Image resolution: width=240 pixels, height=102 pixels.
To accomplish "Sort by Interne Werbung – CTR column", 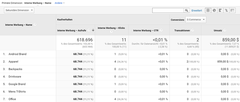I will pos(146,30).
